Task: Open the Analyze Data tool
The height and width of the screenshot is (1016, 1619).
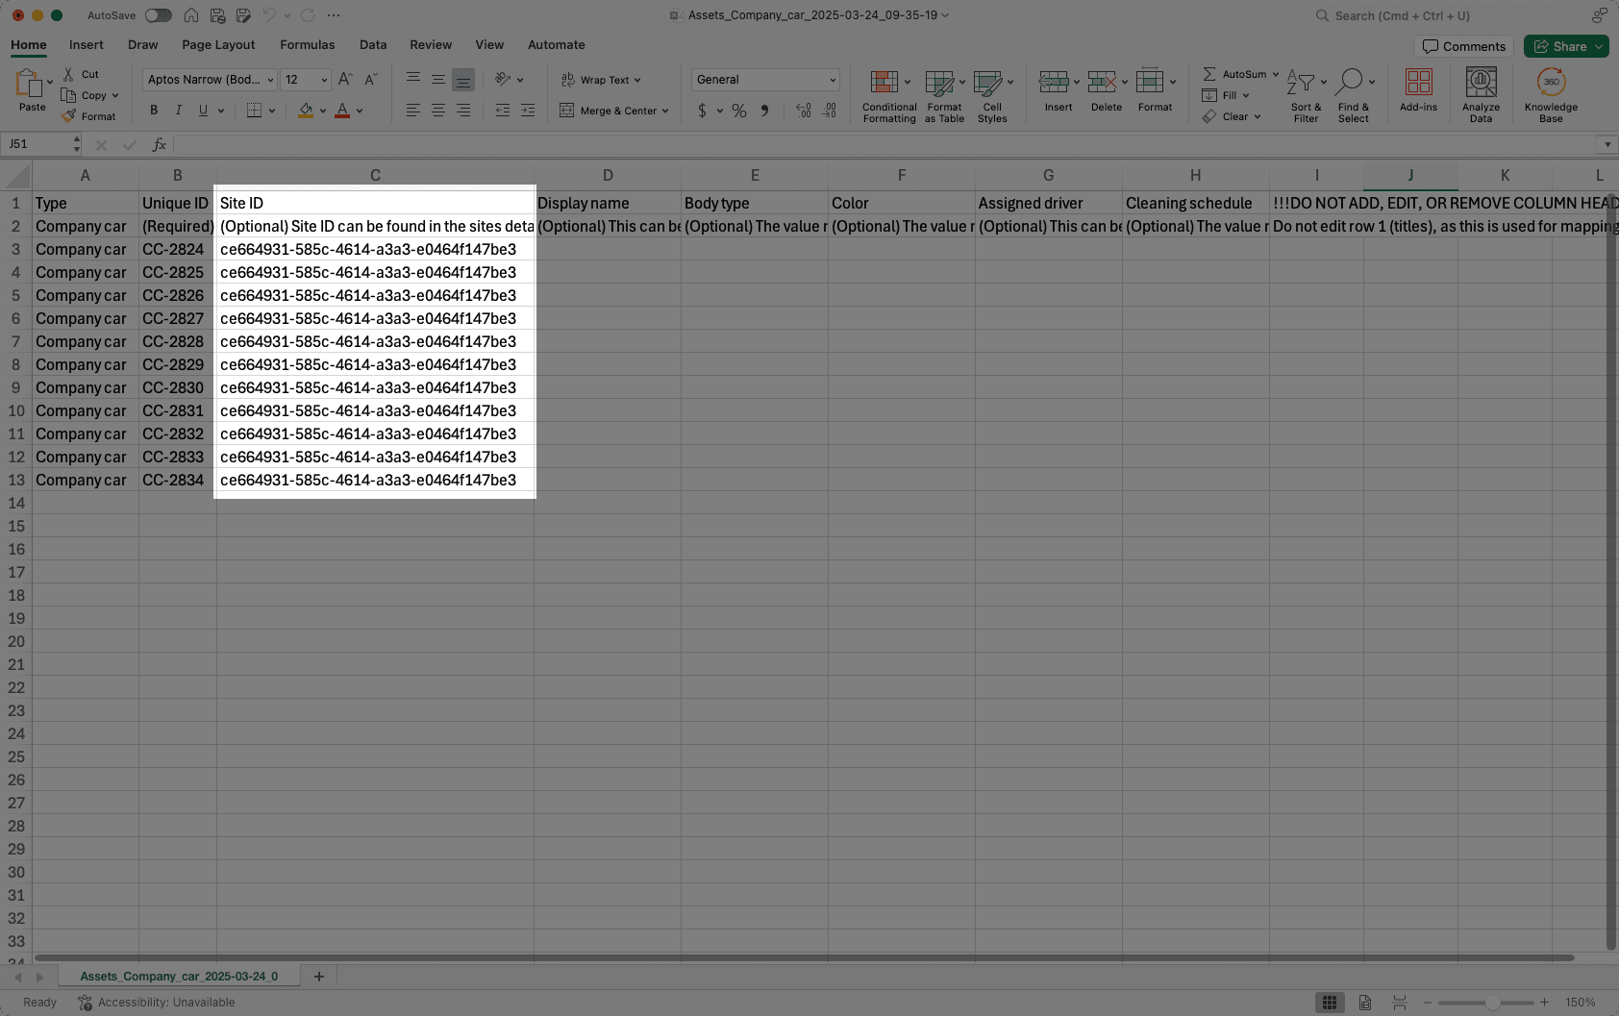Action: pyautogui.click(x=1480, y=93)
